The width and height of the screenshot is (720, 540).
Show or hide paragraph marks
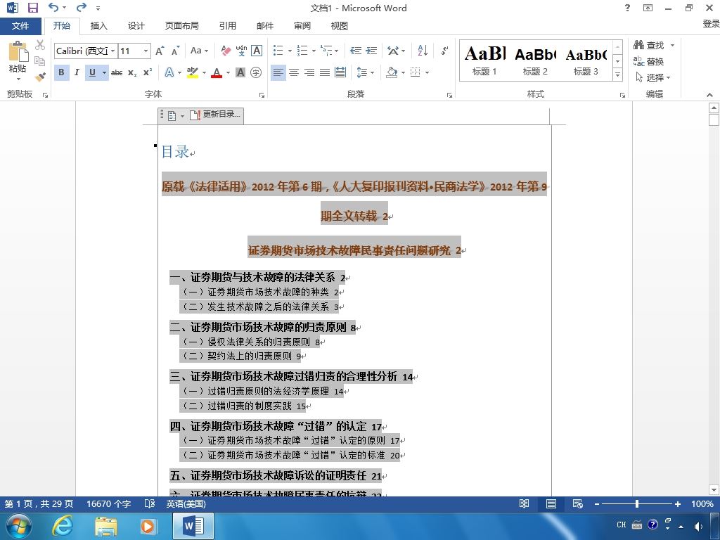point(444,51)
